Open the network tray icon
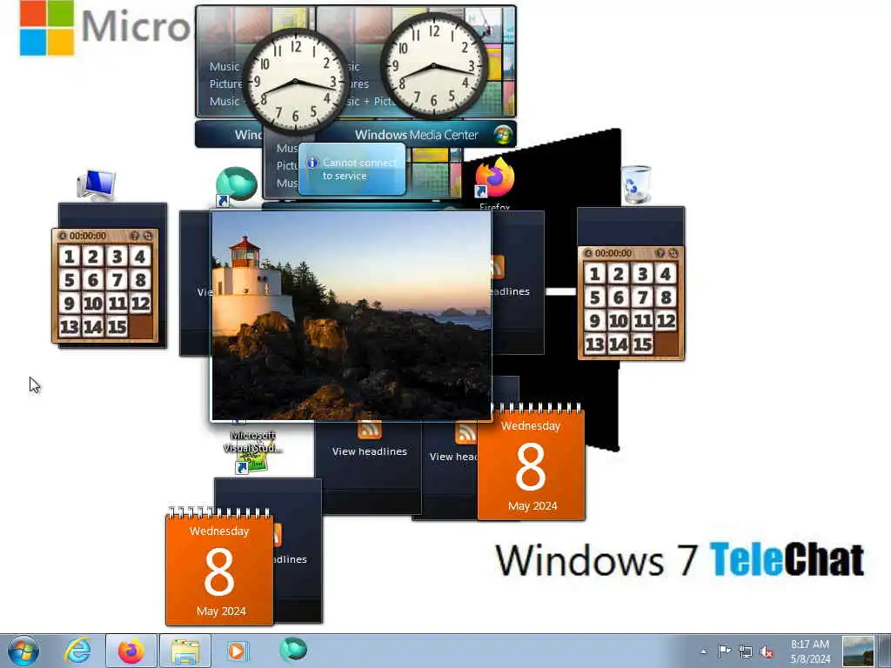The height and width of the screenshot is (668, 891). 746,651
